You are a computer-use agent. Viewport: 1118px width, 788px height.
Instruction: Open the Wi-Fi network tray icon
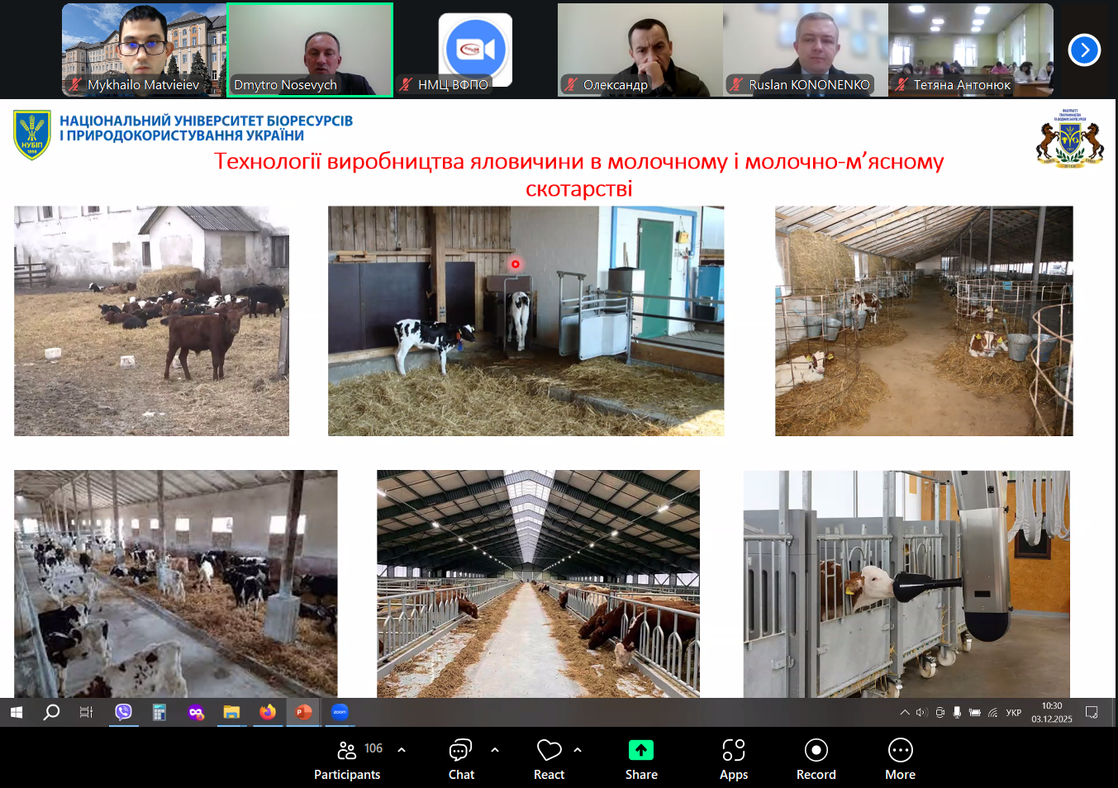pyautogui.click(x=993, y=712)
